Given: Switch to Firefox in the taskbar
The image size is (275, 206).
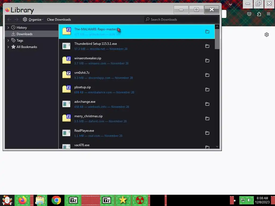Looking at the screenshot, I should [x=23, y=200].
